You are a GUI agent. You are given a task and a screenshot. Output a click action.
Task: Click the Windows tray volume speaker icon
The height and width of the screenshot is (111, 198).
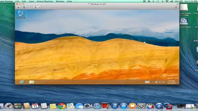(x=163, y=82)
